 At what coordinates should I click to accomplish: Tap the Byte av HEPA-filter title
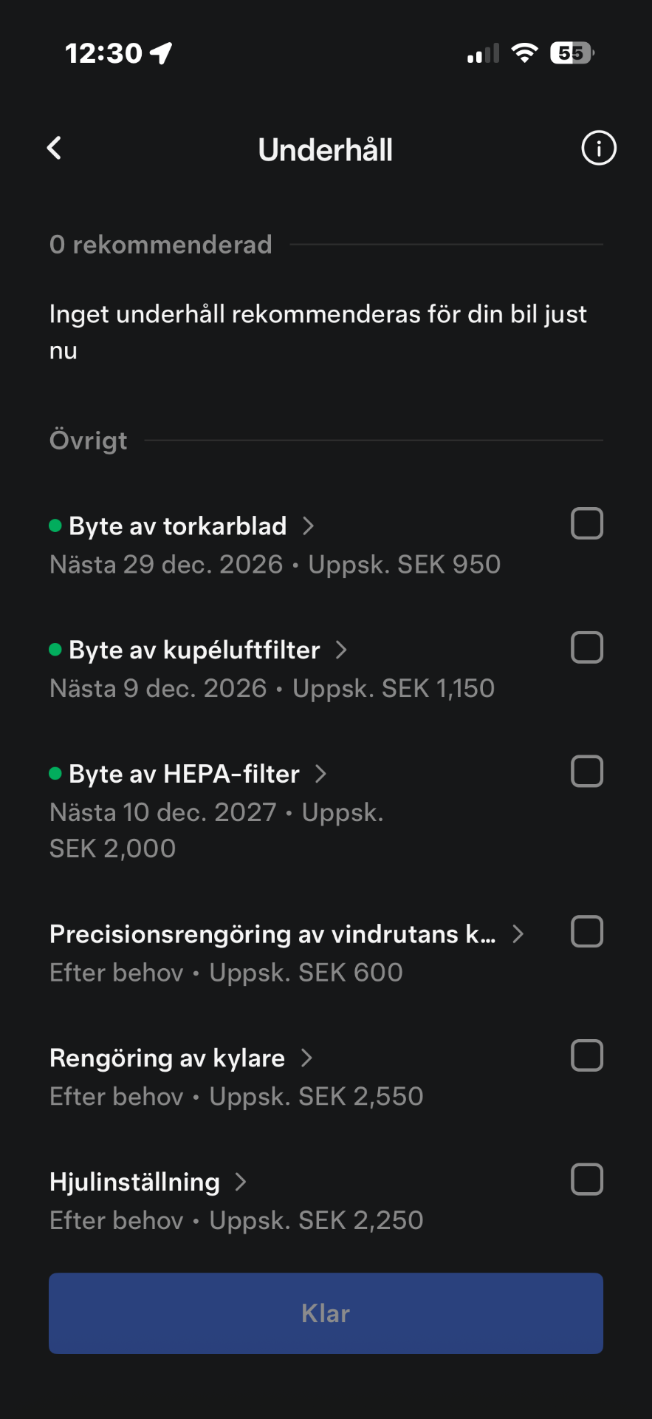point(184,775)
